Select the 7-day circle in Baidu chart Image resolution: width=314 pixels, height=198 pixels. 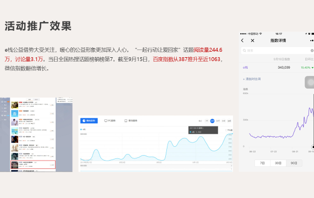tap(207, 121)
